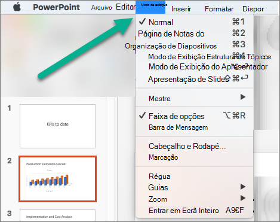
Task: Toggle Barra de Mensagem
Action: (194, 127)
